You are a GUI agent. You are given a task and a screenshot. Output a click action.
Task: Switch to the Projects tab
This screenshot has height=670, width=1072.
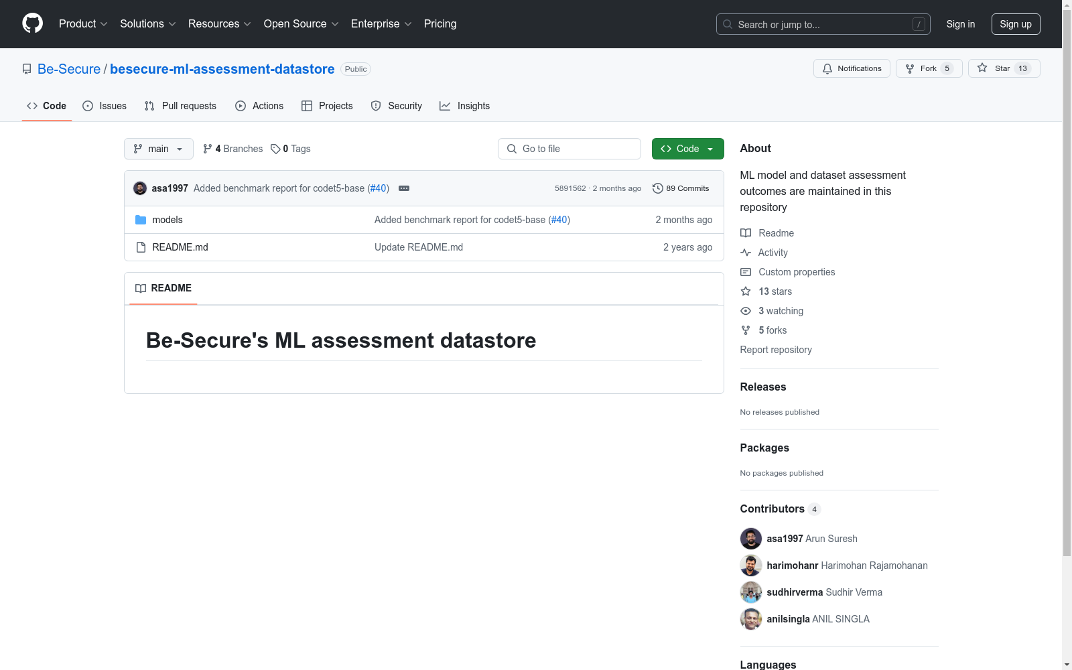click(327, 106)
